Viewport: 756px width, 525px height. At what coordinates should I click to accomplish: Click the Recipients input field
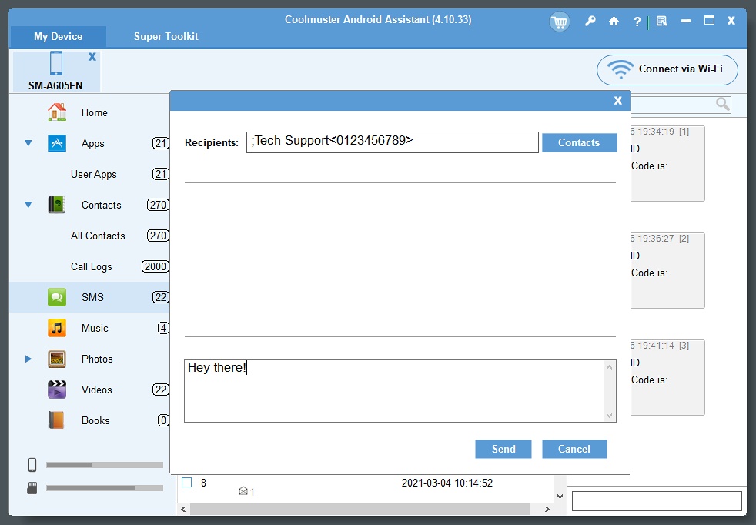tap(392, 142)
